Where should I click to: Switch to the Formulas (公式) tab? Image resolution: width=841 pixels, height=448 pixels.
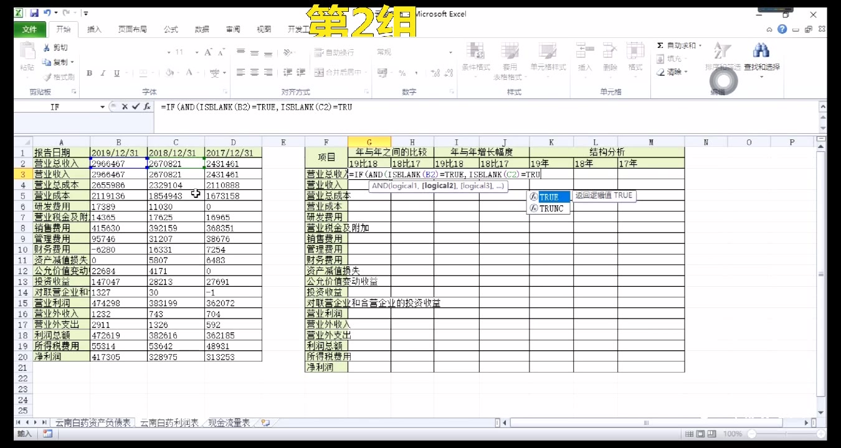point(170,29)
